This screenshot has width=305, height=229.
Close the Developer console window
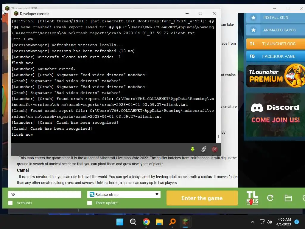tap(214, 13)
